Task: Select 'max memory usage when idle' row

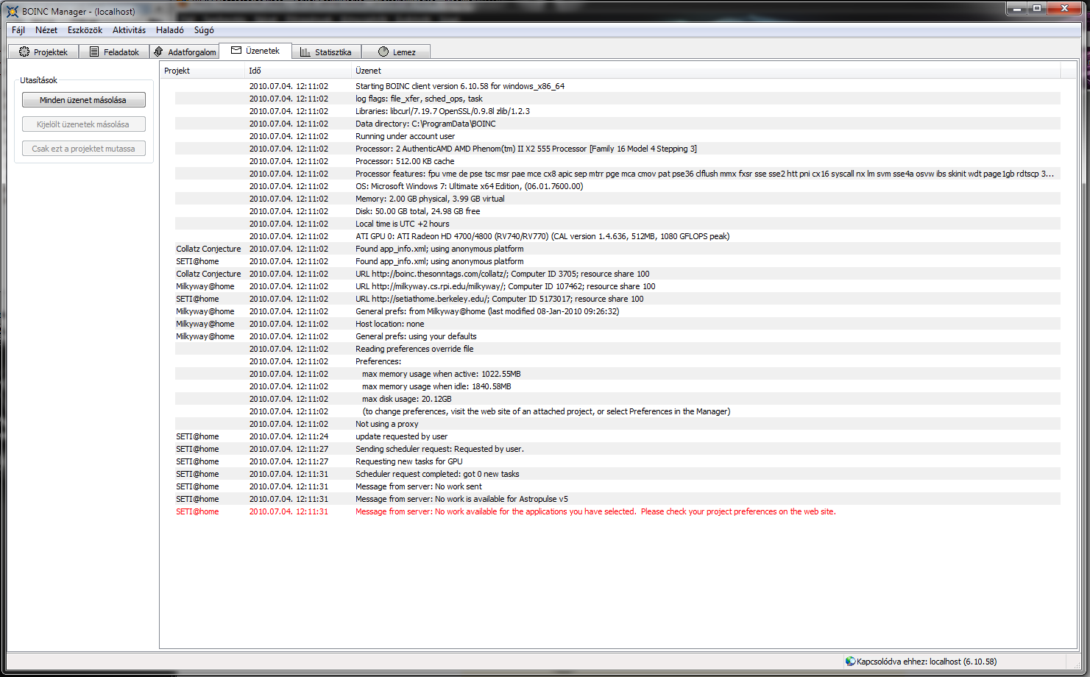Action: 617,386
